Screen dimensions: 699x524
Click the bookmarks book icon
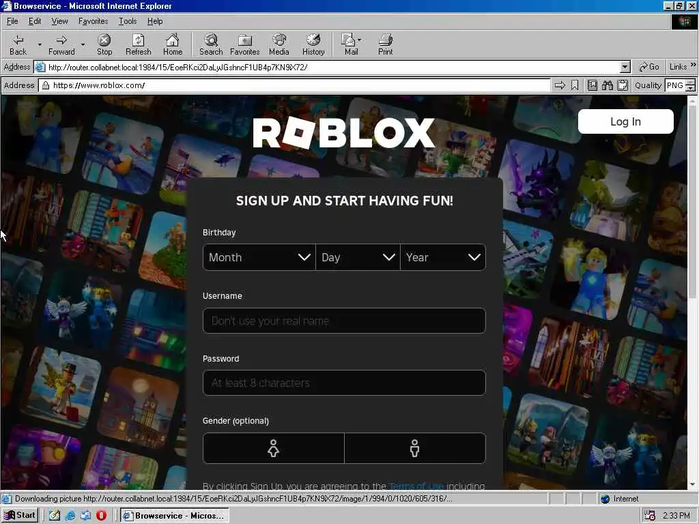click(x=593, y=85)
